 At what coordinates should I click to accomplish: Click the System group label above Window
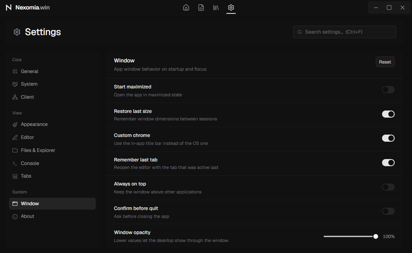[19, 192]
